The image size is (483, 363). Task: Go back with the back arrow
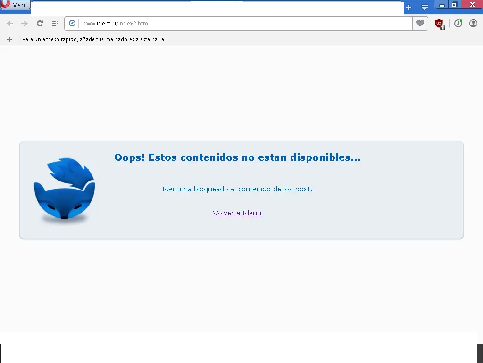pos(10,24)
